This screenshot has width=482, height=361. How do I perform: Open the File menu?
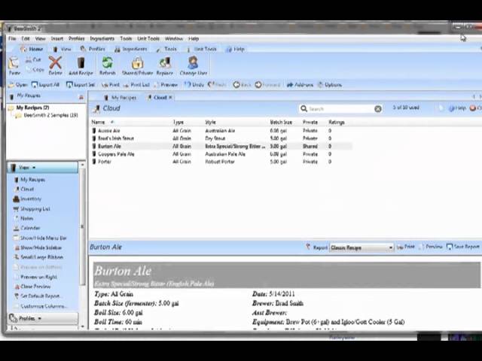[x=12, y=38]
